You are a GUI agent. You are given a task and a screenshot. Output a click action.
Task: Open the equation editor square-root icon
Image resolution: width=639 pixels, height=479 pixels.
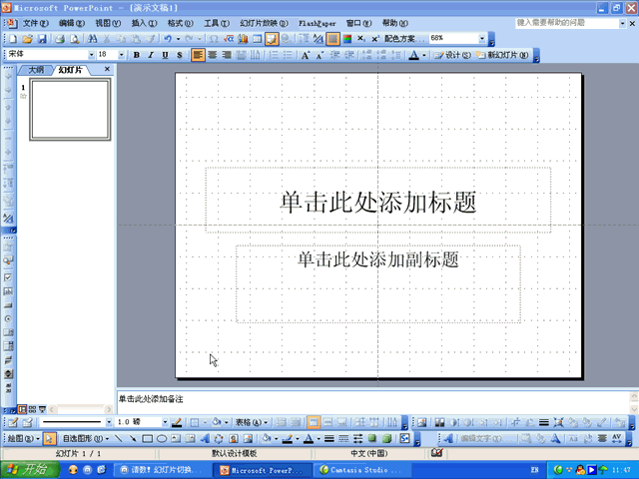pos(229,39)
